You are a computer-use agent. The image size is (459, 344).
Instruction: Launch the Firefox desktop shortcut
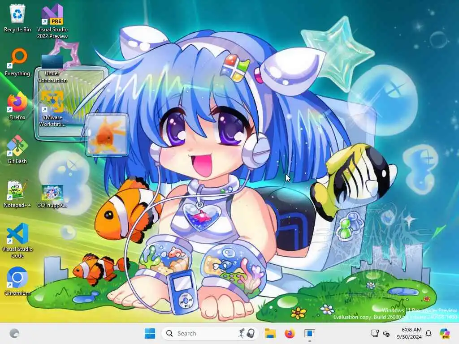click(x=17, y=106)
